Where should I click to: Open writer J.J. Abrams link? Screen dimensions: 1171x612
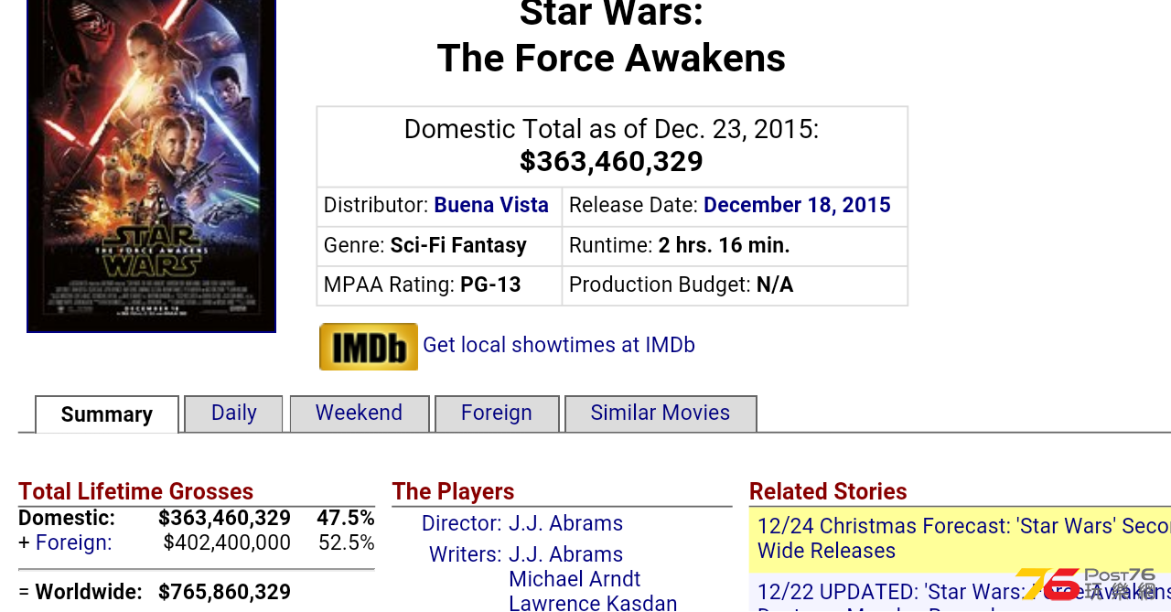click(x=565, y=554)
